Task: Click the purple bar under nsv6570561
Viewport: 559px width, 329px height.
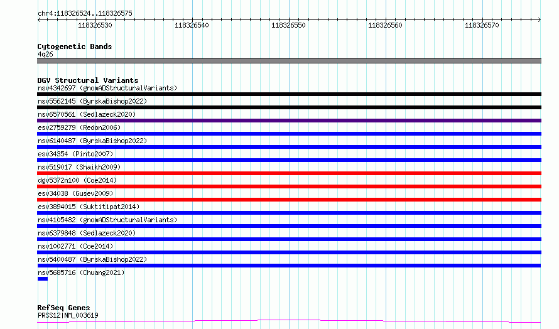Action: (289, 121)
